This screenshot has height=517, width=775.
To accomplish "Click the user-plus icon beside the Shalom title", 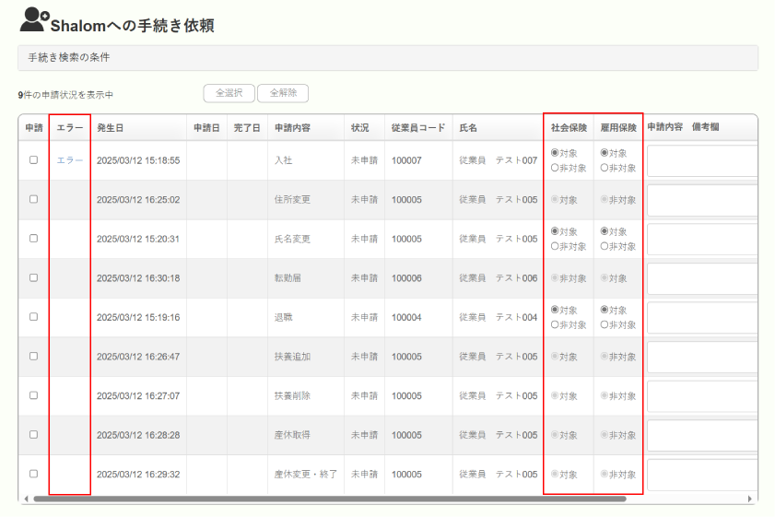I will tap(34, 18).
